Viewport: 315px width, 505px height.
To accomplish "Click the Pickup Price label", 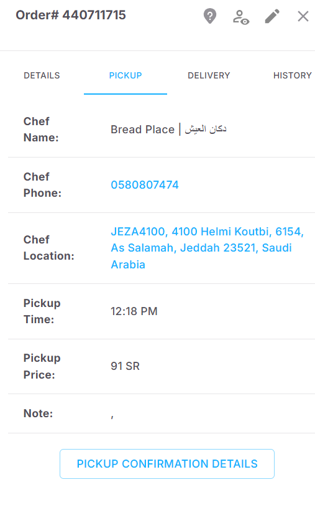I will [42, 366].
